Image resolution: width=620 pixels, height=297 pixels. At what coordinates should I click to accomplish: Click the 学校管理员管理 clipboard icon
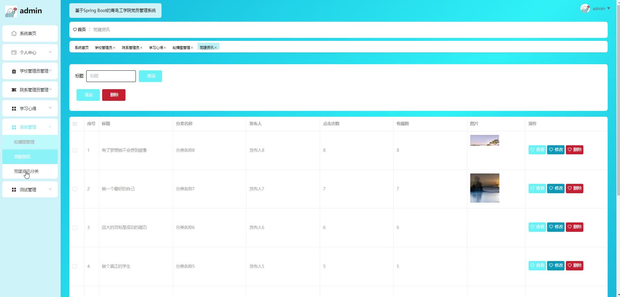coord(14,71)
